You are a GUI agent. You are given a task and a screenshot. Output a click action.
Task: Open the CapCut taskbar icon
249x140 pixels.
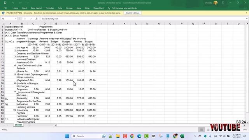(x=153, y=136)
